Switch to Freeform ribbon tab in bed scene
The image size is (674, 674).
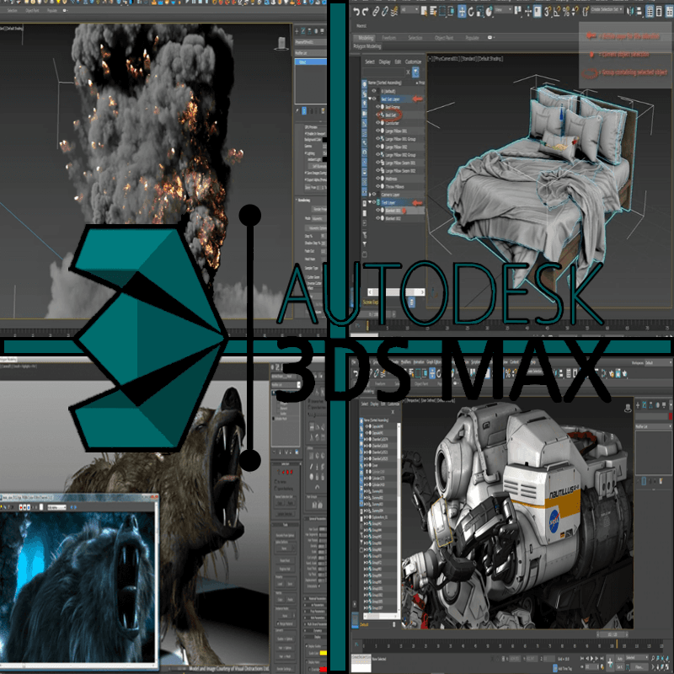[389, 38]
